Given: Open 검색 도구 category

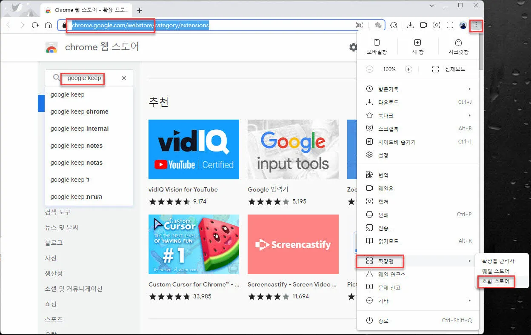Looking at the screenshot, I should click(x=58, y=212).
